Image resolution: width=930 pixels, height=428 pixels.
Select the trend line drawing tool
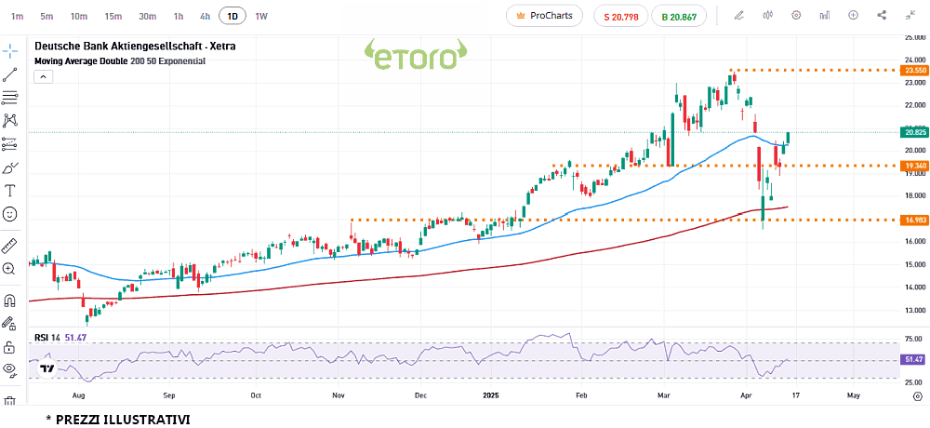(x=9, y=74)
